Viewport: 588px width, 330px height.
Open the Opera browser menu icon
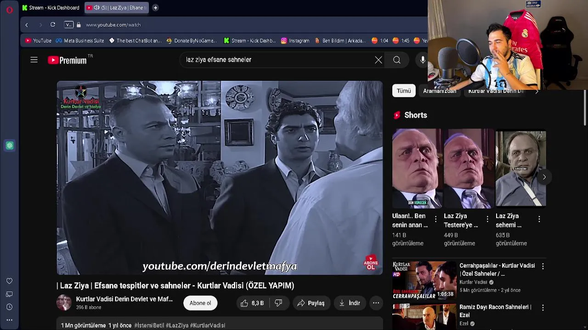click(x=9, y=10)
